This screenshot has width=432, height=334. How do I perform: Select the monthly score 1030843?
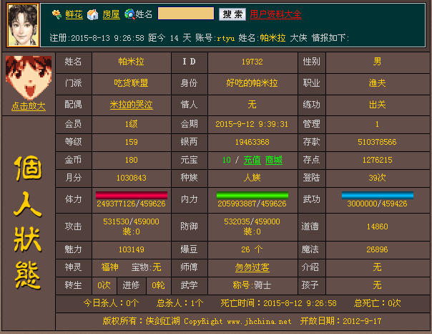tap(132, 178)
